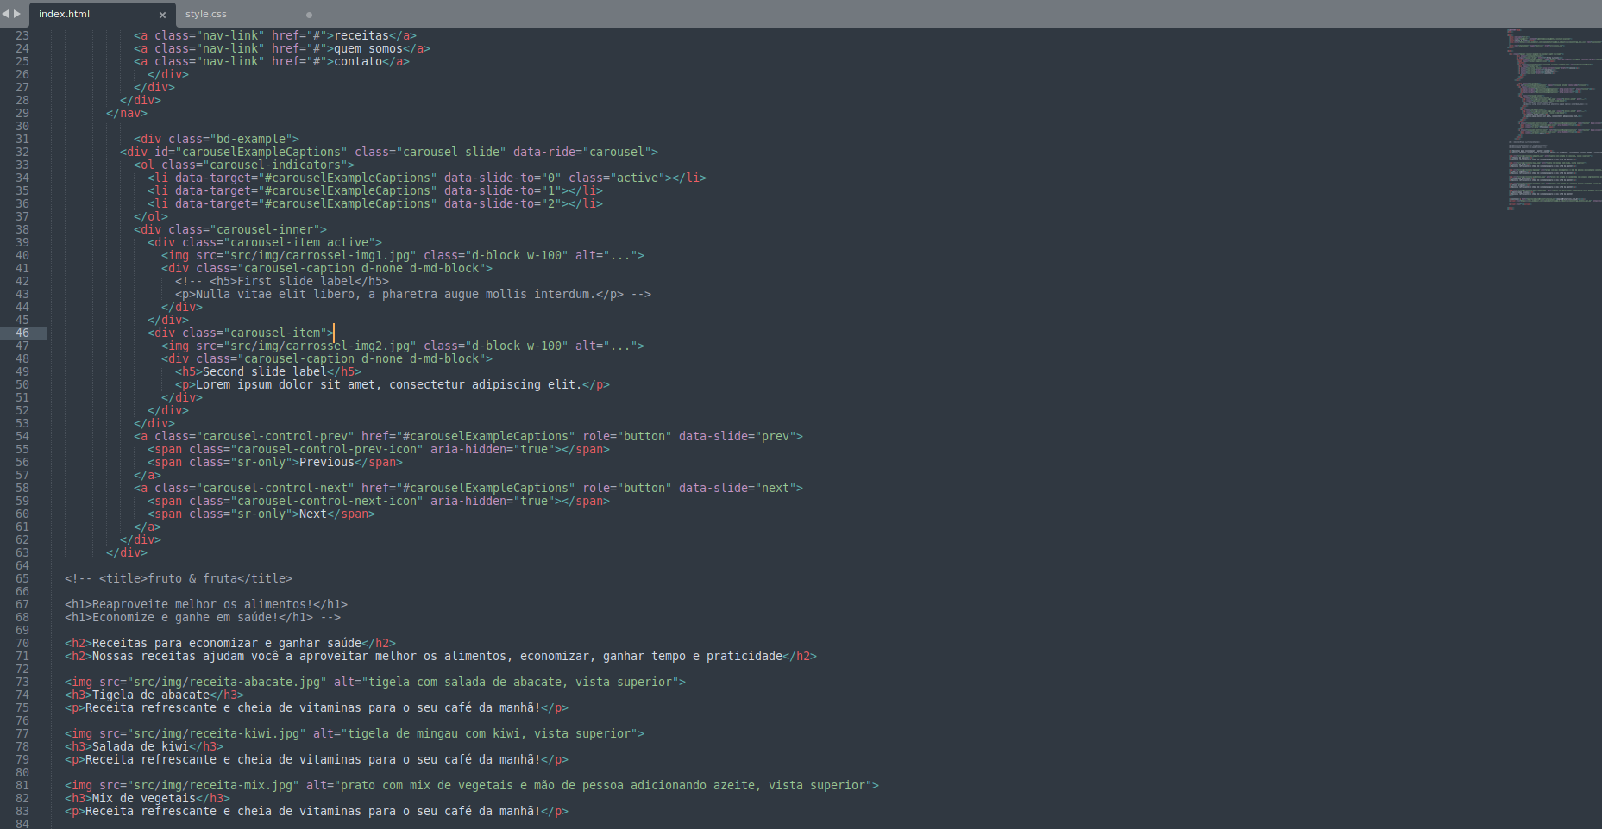Click data-slide-to="1" attribute
1602x829 pixels.
tap(503, 190)
